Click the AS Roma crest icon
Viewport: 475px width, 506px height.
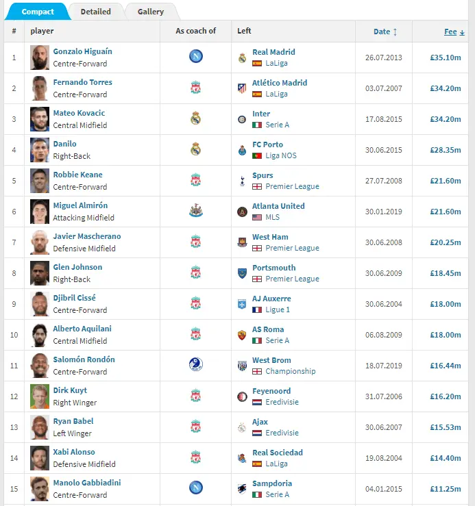click(x=241, y=334)
